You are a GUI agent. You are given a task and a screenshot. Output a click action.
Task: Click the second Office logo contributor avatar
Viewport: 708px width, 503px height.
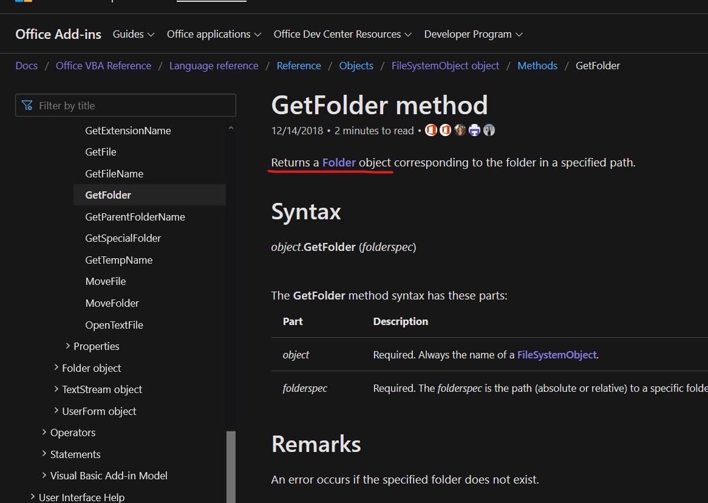(x=445, y=130)
